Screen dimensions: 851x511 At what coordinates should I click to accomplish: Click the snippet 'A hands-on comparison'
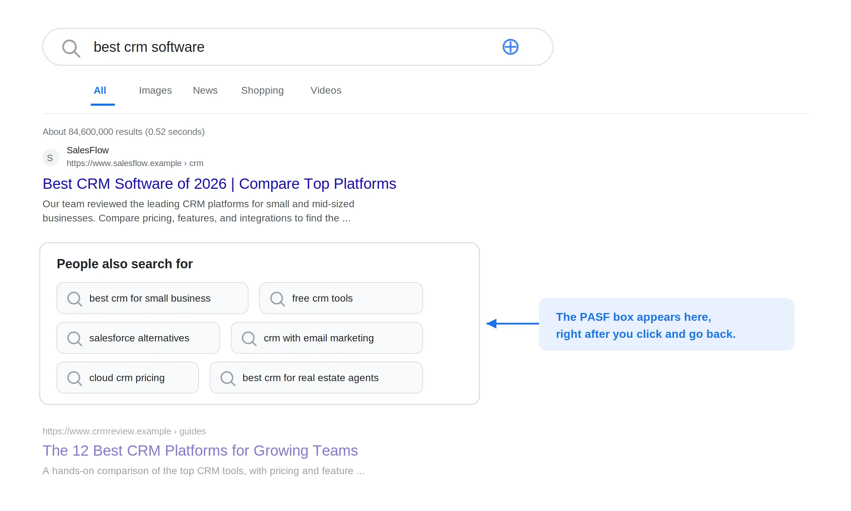(204, 471)
